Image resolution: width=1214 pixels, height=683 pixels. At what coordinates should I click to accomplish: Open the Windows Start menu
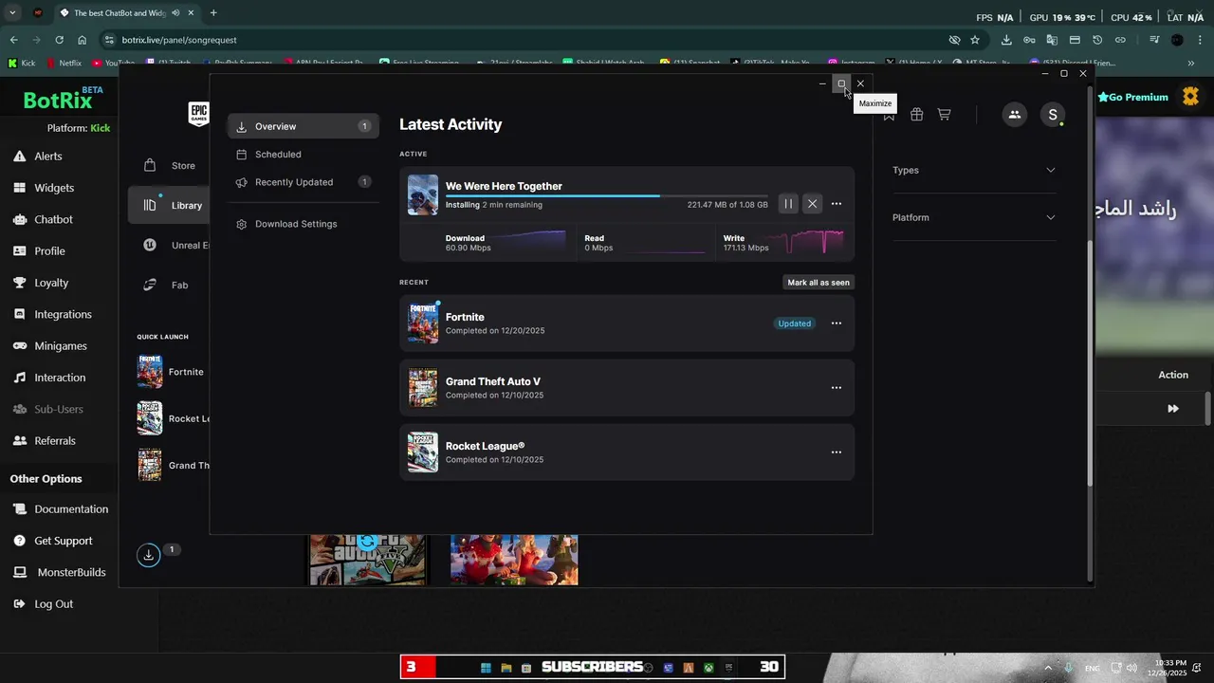[486, 668]
